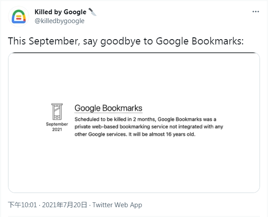Open the tweet's more options ellipsis menu
Viewport: 268px width, 217px height.
click(255, 12)
